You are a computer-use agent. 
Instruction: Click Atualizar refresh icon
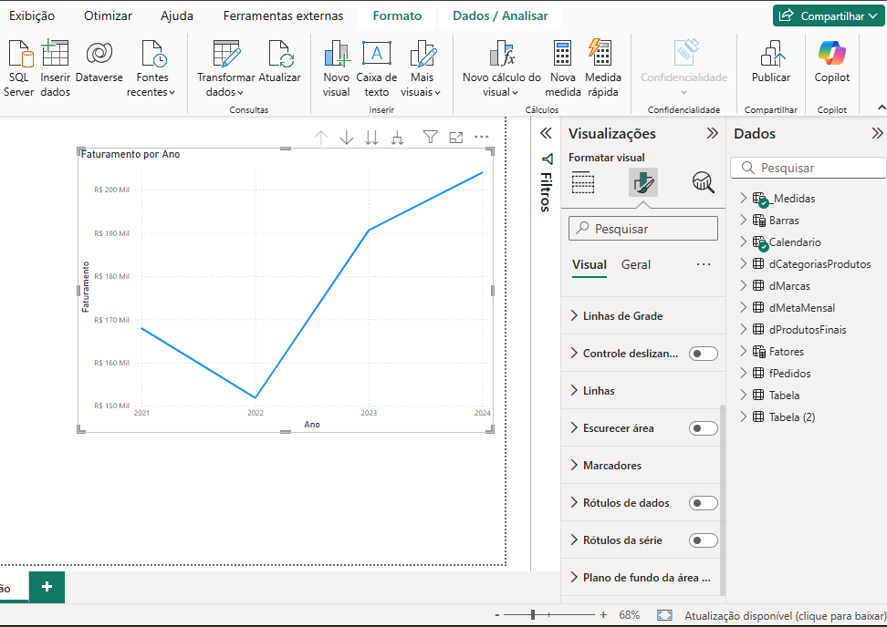280,54
